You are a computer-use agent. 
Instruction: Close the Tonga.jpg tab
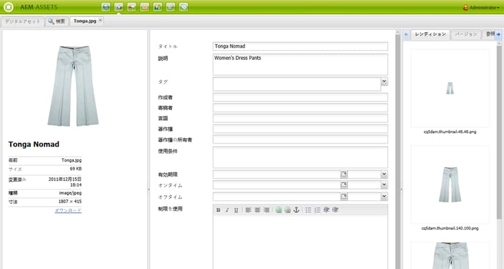100,20
